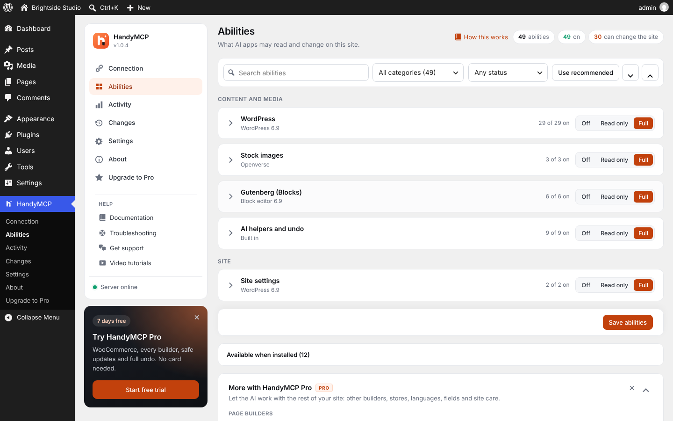This screenshot has width=673, height=421.
Task: Expand the Gutenberg (Blocks) row
Action: (230, 196)
